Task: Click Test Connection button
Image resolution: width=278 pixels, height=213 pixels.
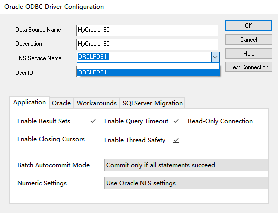Action: 249,67
